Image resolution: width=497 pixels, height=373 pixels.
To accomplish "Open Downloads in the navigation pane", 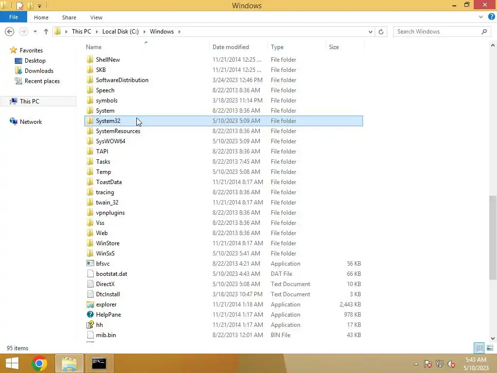I will tap(39, 71).
